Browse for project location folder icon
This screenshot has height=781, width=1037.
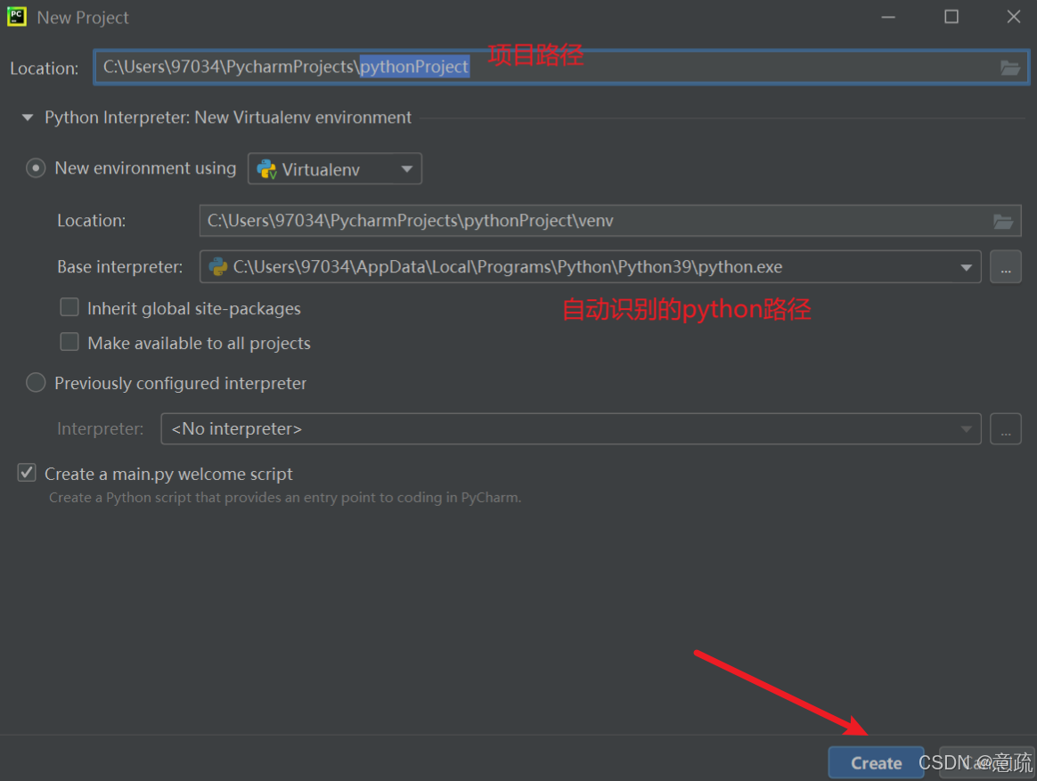(x=1009, y=68)
